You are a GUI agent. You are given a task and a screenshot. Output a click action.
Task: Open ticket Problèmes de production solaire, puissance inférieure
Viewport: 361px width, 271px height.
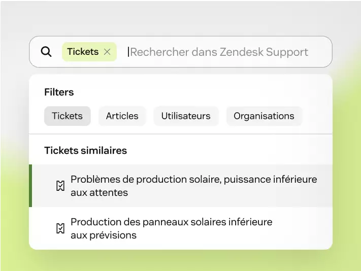click(181, 186)
